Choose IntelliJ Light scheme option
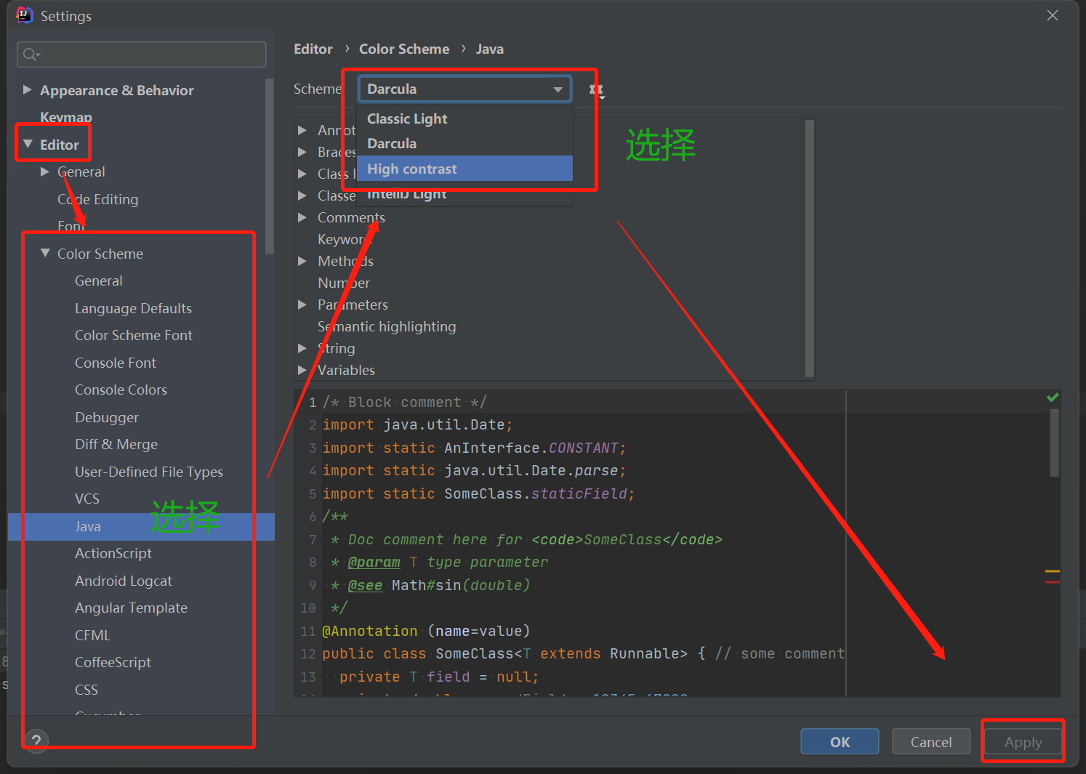Viewport: 1086px width, 774px height. (x=464, y=194)
